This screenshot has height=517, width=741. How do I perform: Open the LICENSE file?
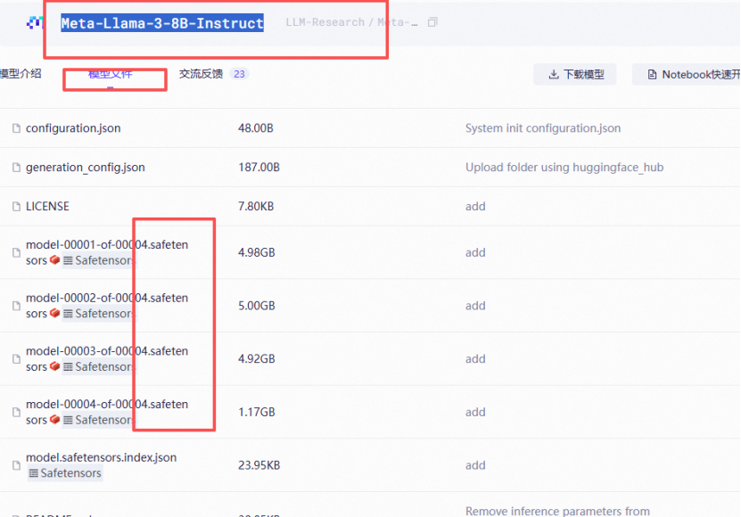pyautogui.click(x=47, y=207)
